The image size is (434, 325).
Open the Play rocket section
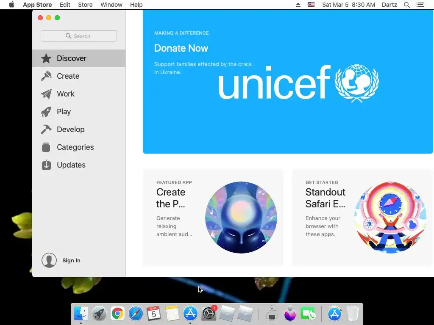pos(79,112)
